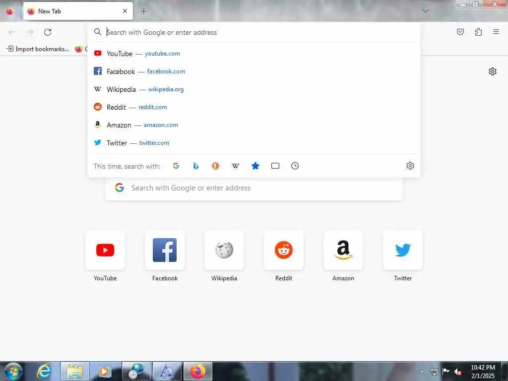Search Bookmarks using the star icon
This screenshot has width=508, height=381.
coord(255,166)
